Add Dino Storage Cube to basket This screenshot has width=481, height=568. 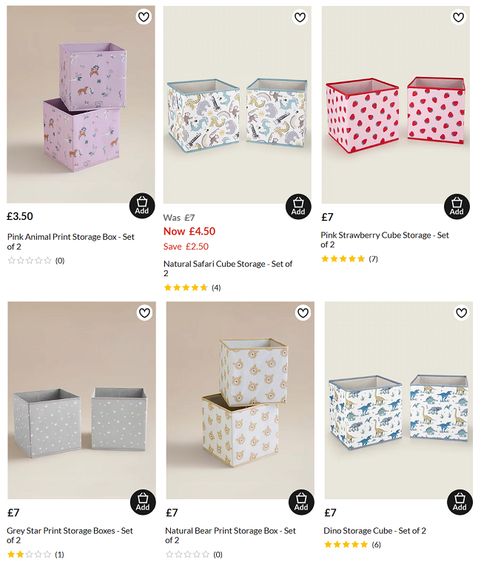click(460, 502)
